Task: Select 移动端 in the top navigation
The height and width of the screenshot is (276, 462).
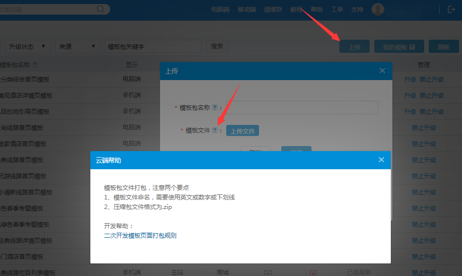Action: point(246,10)
